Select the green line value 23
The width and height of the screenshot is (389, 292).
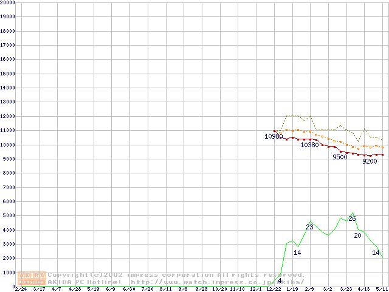(309, 228)
